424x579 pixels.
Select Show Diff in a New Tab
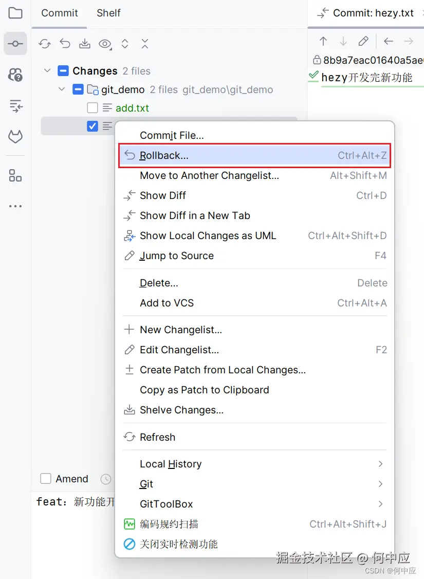point(254,215)
